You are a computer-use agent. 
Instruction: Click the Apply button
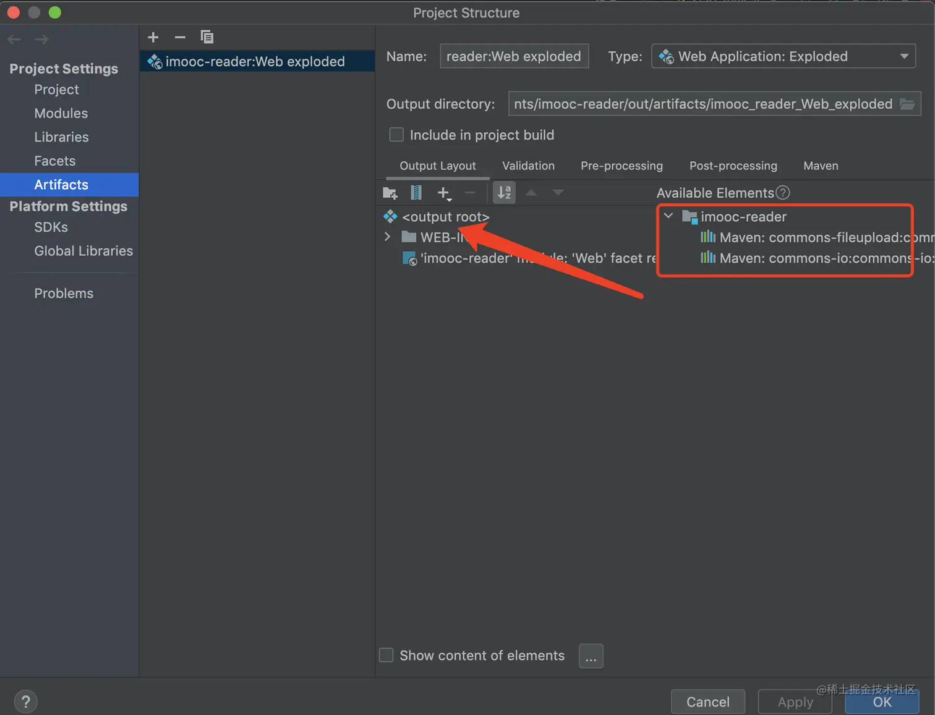pyautogui.click(x=796, y=702)
